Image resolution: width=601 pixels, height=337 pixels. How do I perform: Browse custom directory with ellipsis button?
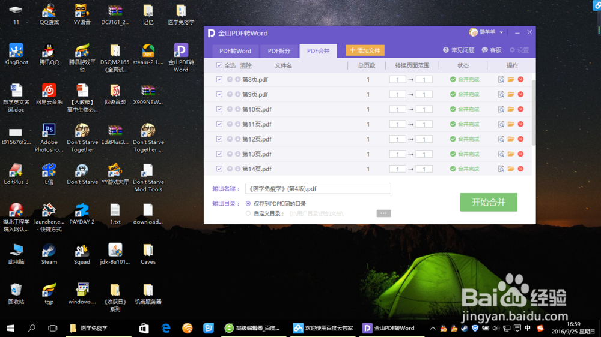pyautogui.click(x=383, y=213)
